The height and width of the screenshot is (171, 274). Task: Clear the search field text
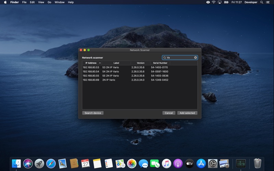coord(196,58)
